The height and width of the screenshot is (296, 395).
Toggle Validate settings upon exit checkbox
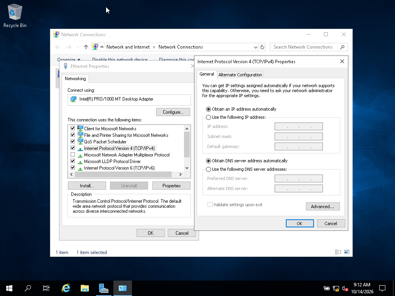click(x=210, y=205)
